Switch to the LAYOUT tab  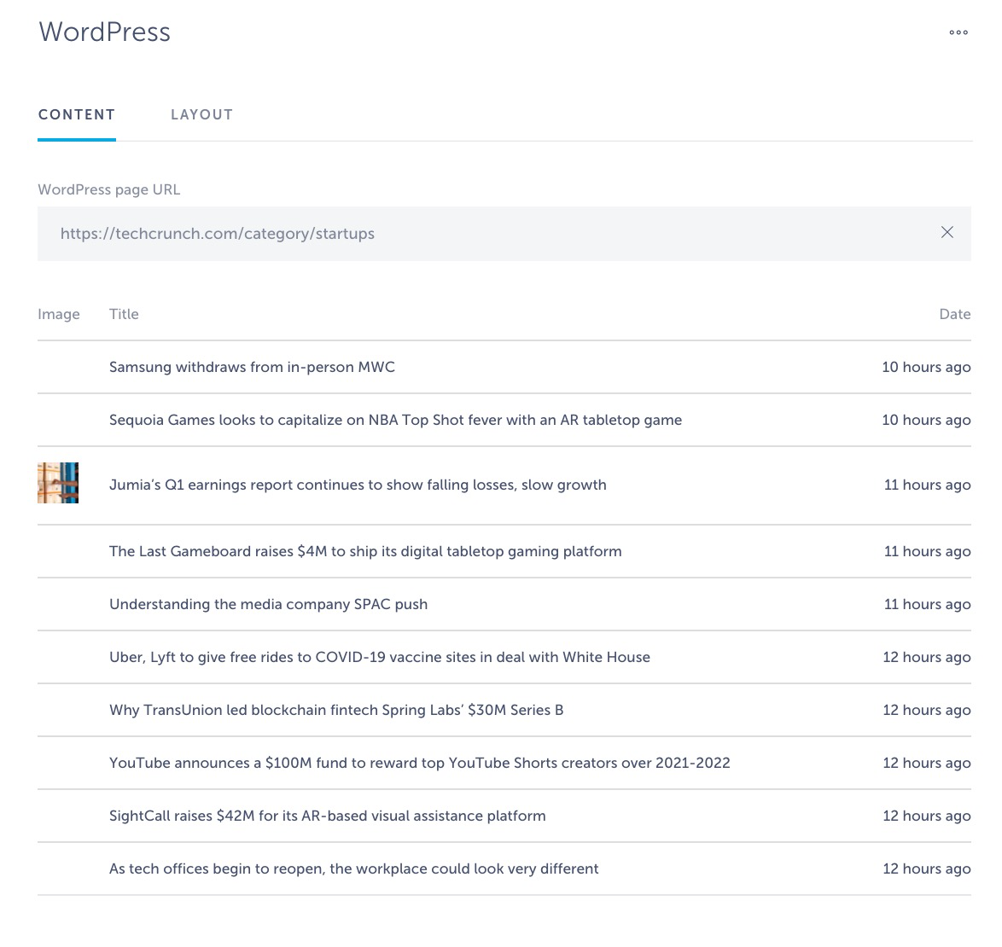(201, 114)
